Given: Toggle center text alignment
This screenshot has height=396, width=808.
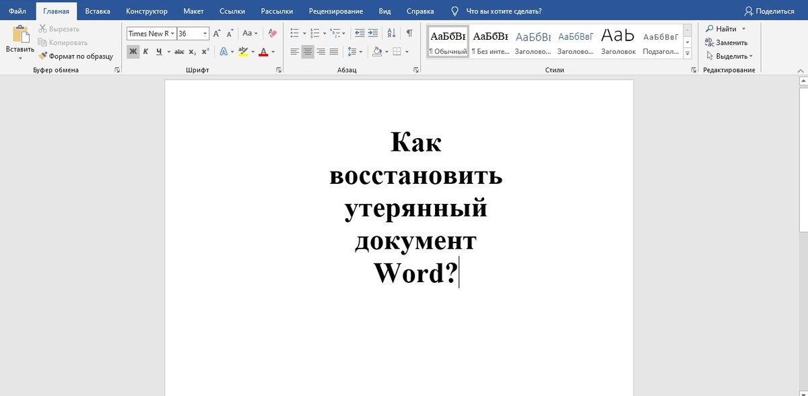Looking at the screenshot, I should (308, 52).
